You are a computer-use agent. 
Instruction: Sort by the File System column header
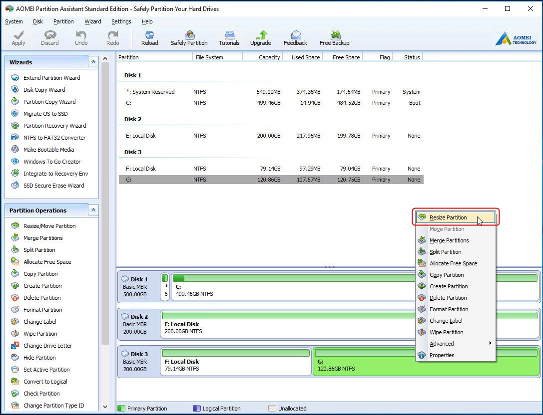[217, 57]
